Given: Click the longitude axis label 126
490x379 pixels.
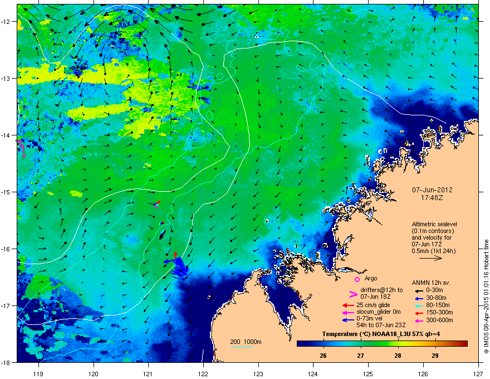Looking at the screenshot, I should click(x=423, y=373).
